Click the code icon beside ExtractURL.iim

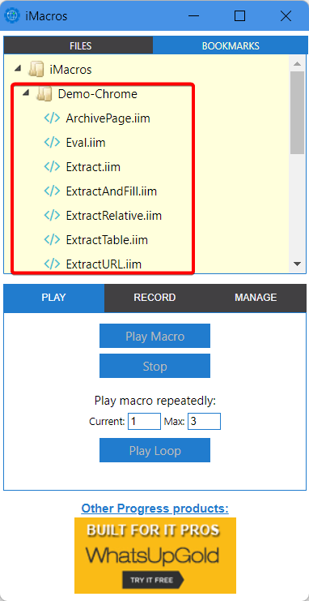pos(52,264)
